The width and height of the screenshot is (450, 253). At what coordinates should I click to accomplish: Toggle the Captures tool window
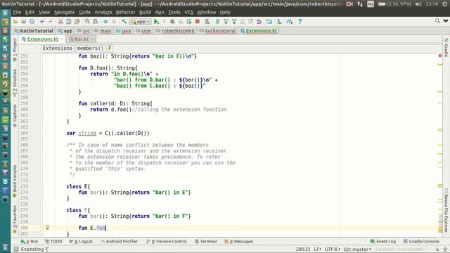[x=15, y=115]
